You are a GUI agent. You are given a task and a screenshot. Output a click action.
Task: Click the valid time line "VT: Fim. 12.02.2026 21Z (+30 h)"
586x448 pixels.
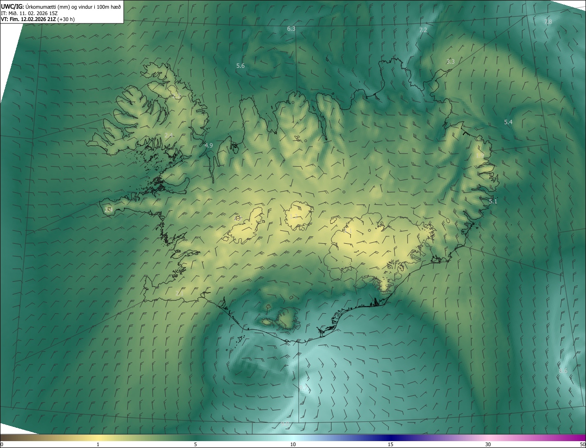click(38, 19)
